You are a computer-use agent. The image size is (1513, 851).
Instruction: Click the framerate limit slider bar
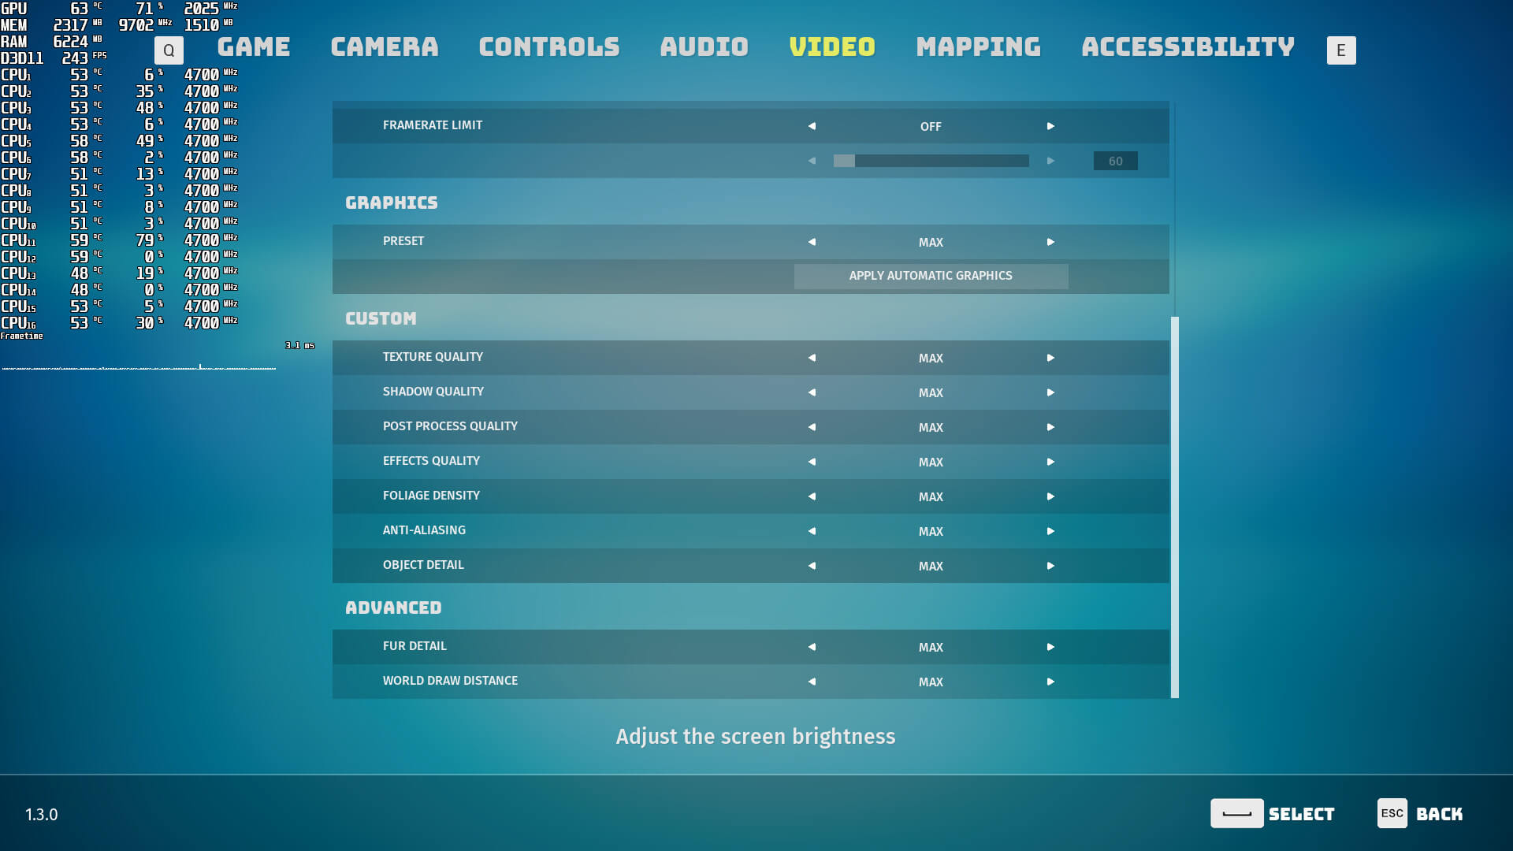coord(931,161)
